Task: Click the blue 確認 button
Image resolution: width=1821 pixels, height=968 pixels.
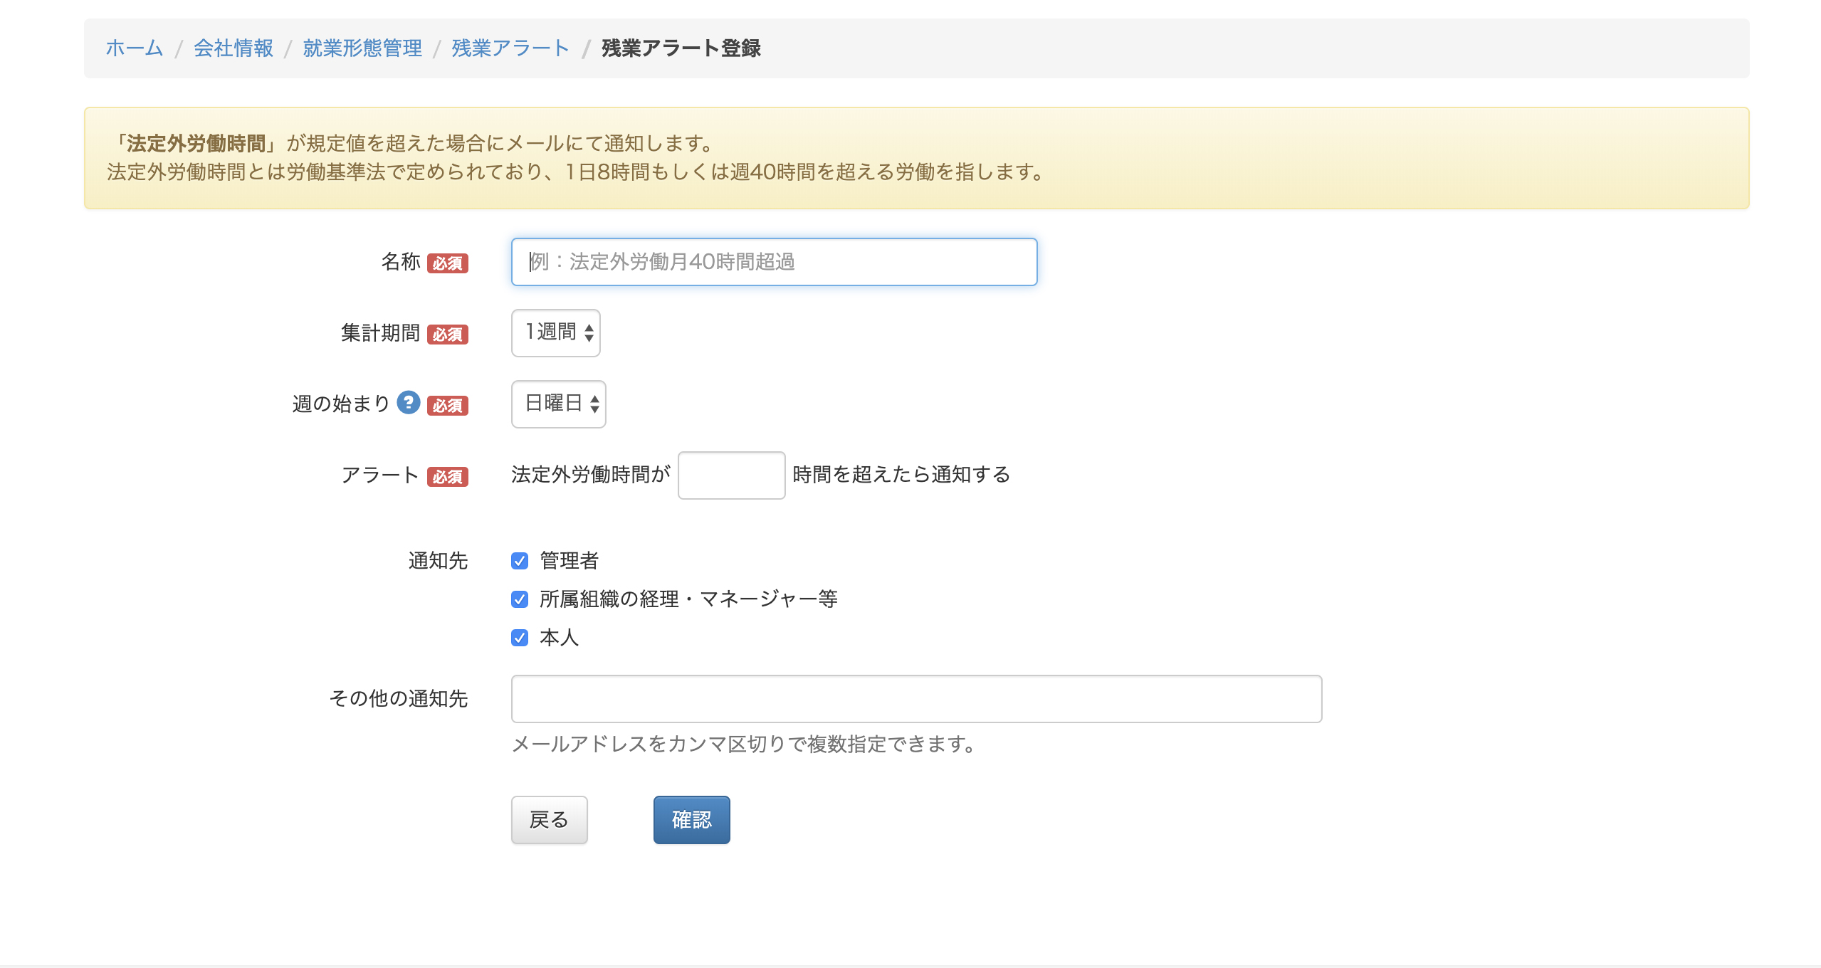Action: (x=692, y=820)
